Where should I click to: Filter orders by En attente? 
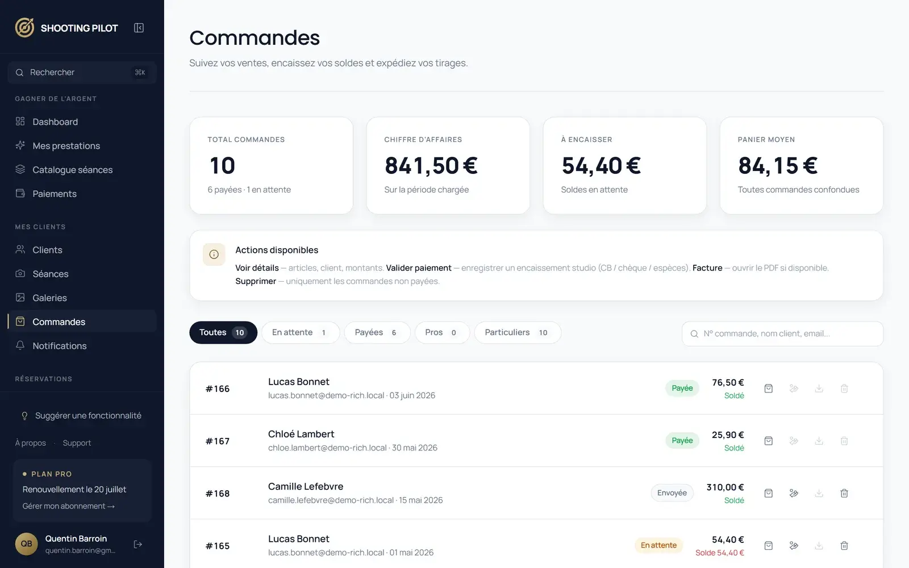[x=301, y=332]
